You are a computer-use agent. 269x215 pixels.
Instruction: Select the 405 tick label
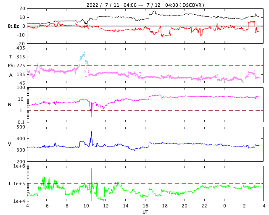click(x=21, y=48)
